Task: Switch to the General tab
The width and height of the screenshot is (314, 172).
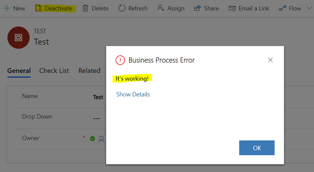Action: pyautogui.click(x=19, y=71)
